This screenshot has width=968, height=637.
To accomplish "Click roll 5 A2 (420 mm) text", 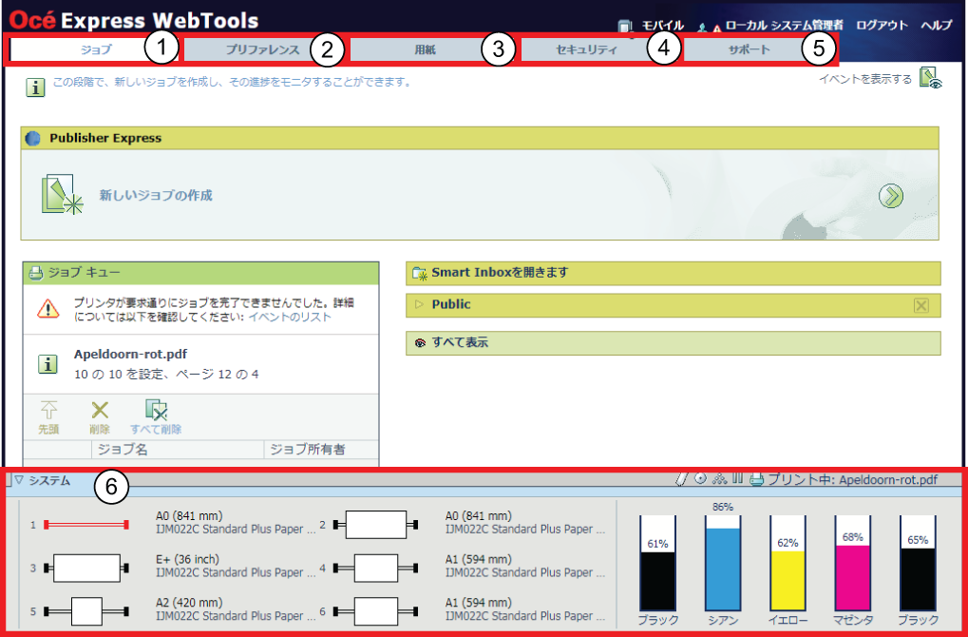I will click(190, 603).
